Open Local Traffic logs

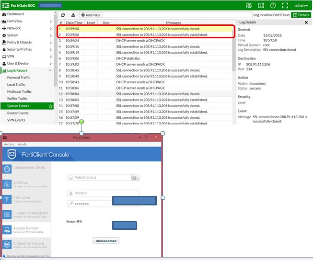[16, 85]
